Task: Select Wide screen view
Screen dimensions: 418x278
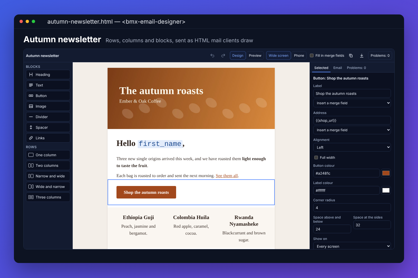Action: pyautogui.click(x=278, y=56)
